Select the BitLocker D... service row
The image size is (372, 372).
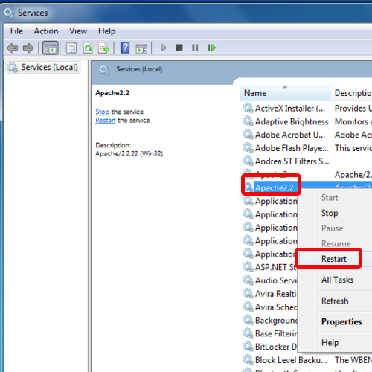pyautogui.click(x=275, y=347)
